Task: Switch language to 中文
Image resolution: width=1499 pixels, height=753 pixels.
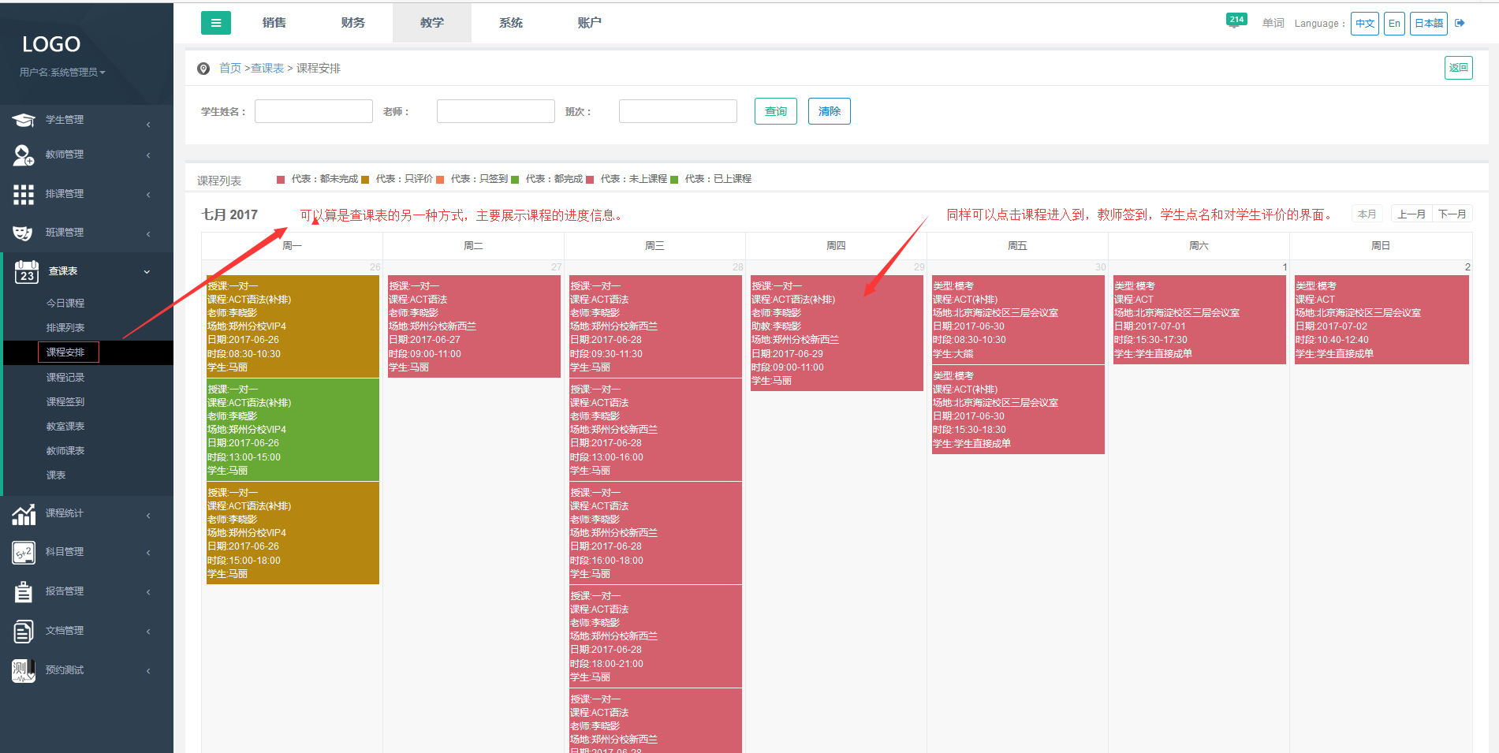Action: (x=1364, y=24)
